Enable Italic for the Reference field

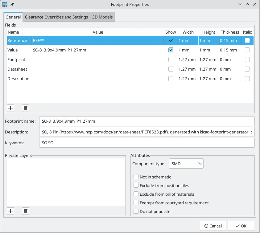tap(247, 40)
